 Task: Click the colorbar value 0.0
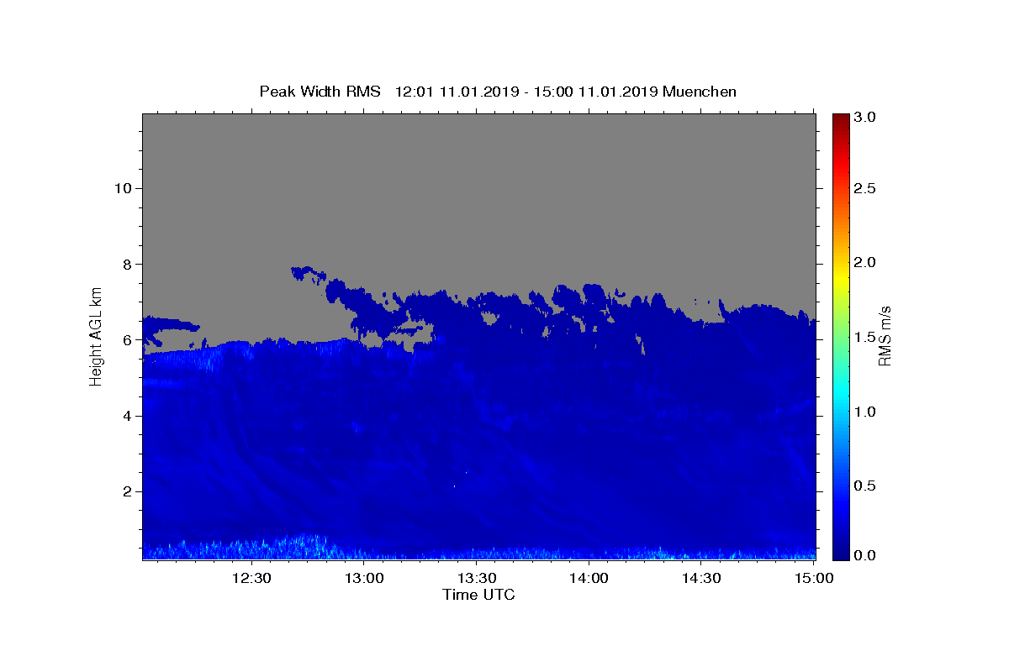867,555
